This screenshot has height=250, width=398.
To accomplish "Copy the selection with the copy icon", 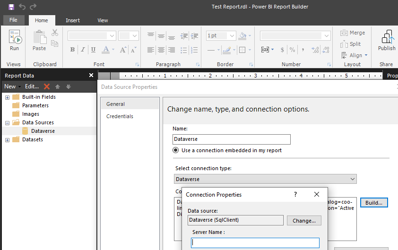I will click(54, 43).
